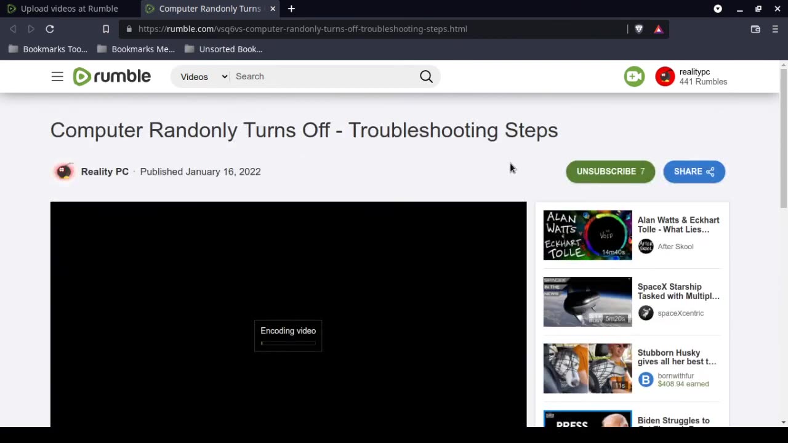Open Unsorted Bookmarks folder
The width and height of the screenshot is (788, 443).
(224, 49)
